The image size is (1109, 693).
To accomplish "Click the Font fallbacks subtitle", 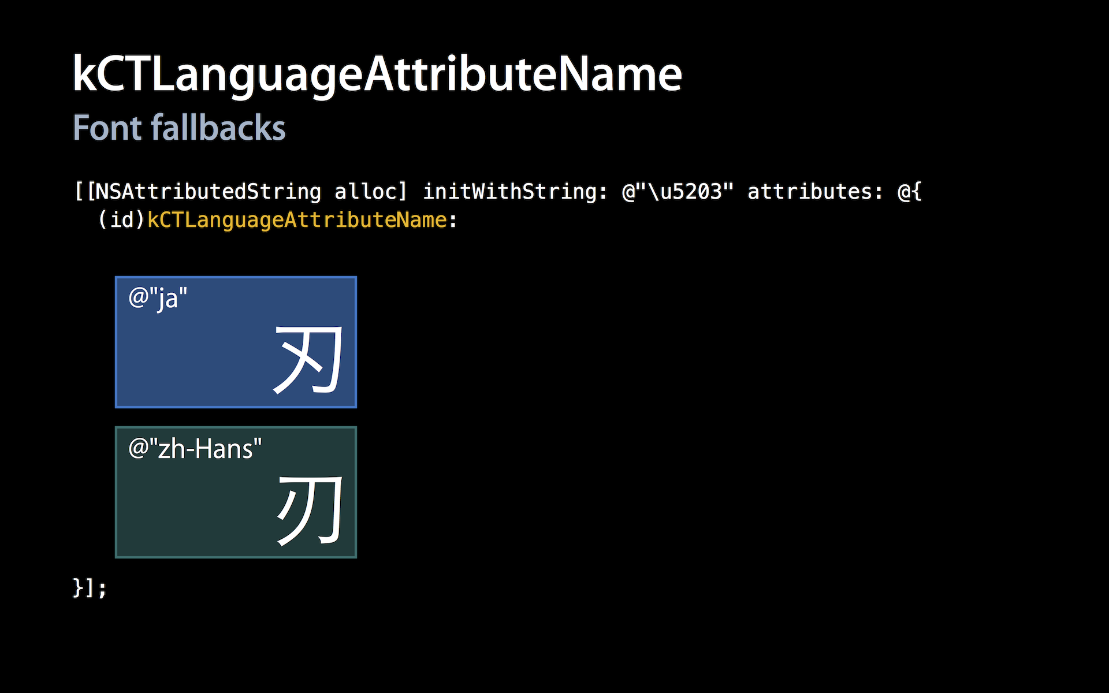I will point(179,128).
